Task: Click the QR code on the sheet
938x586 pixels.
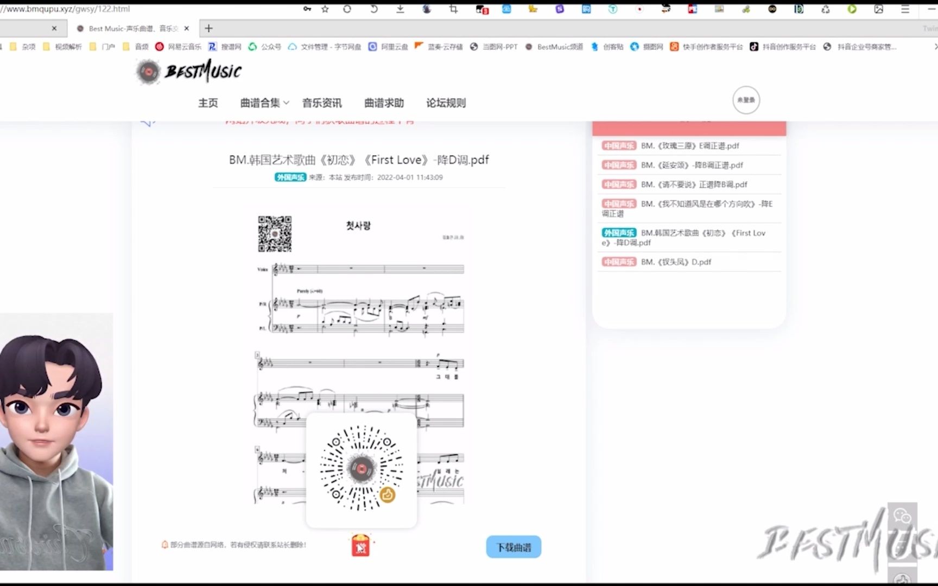Action: pyautogui.click(x=275, y=234)
